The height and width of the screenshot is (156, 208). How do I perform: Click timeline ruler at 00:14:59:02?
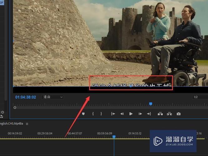pyautogui.click(x=15, y=134)
